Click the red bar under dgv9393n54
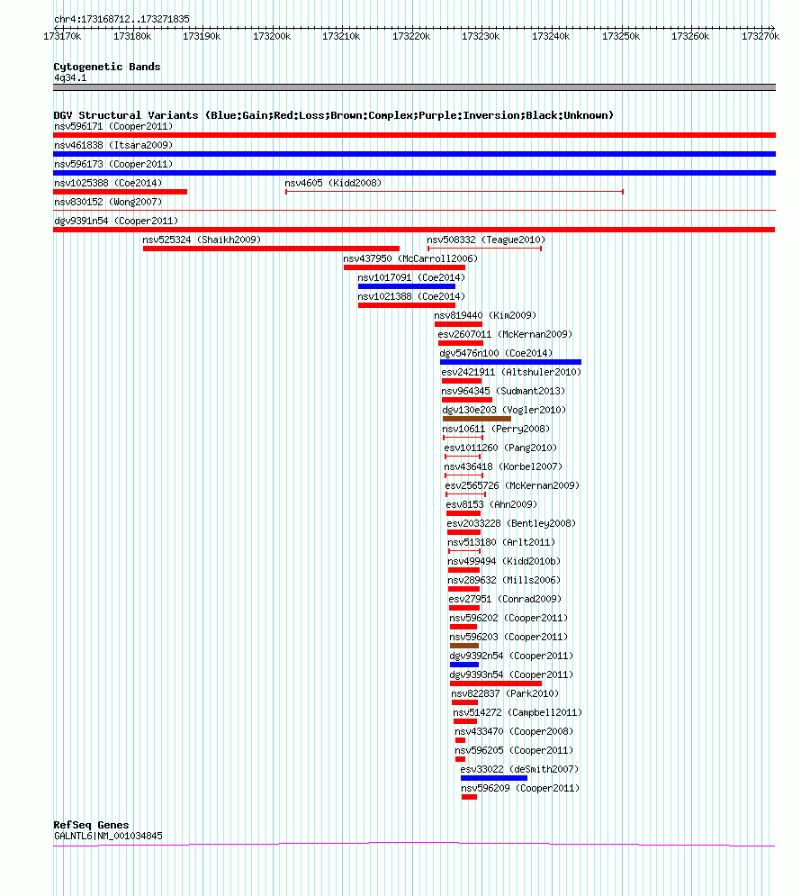 (x=496, y=683)
